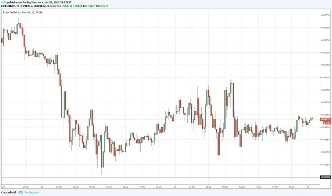Click the 07:46 countdown label
The height and width of the screenshot is (196, 332).
[x=327, y=123]
